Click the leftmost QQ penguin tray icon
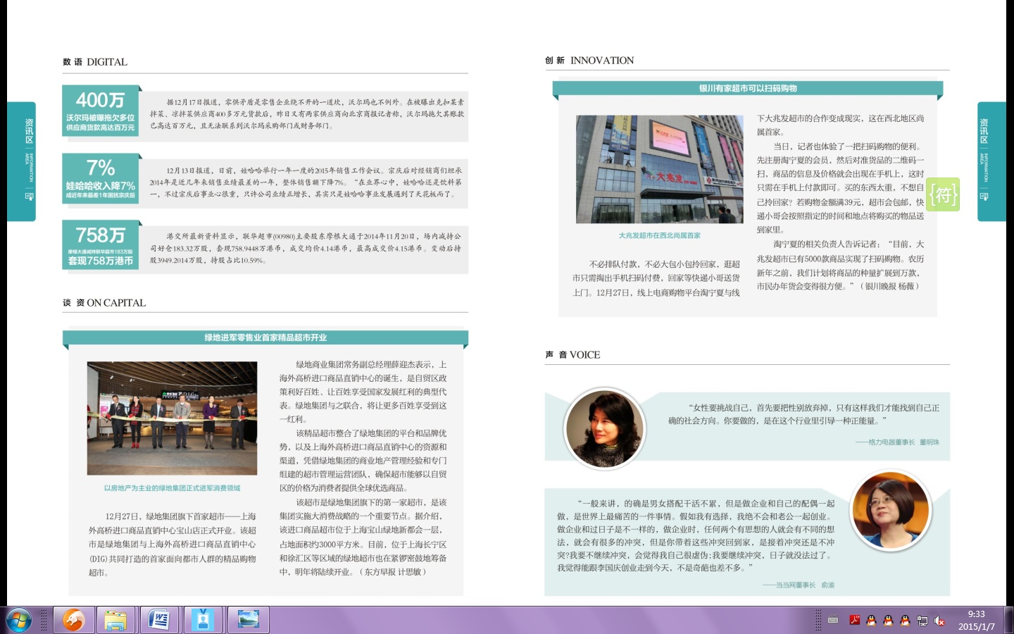 (871, 621)
